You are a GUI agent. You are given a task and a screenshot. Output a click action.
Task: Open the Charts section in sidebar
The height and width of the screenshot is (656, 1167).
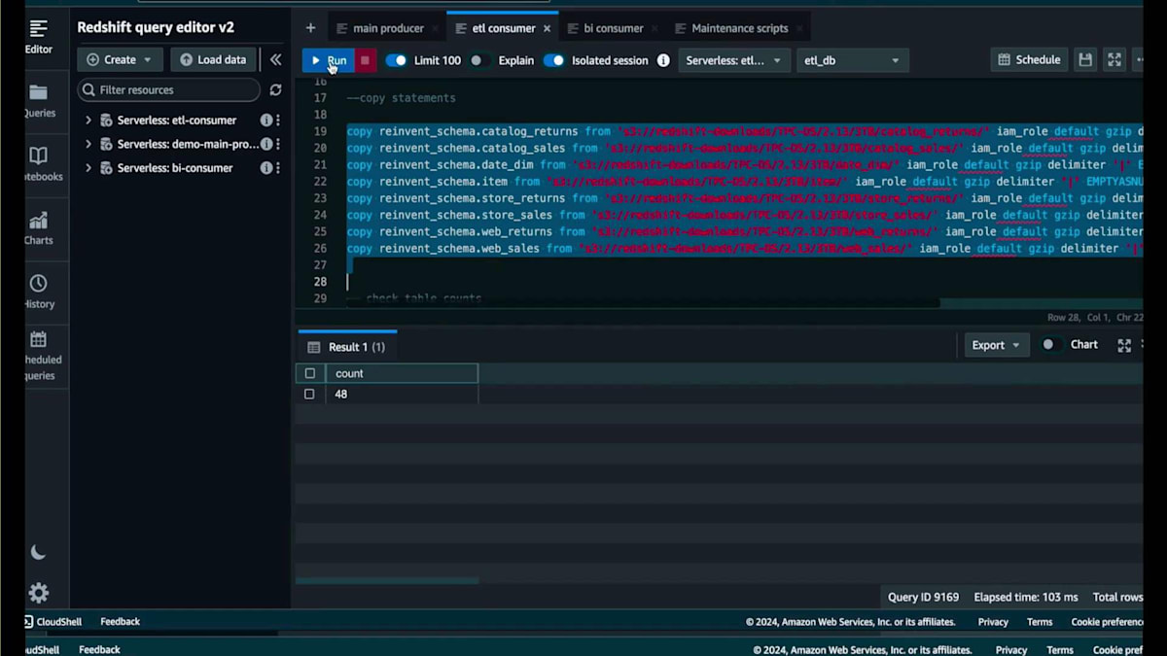pos(38,228)
